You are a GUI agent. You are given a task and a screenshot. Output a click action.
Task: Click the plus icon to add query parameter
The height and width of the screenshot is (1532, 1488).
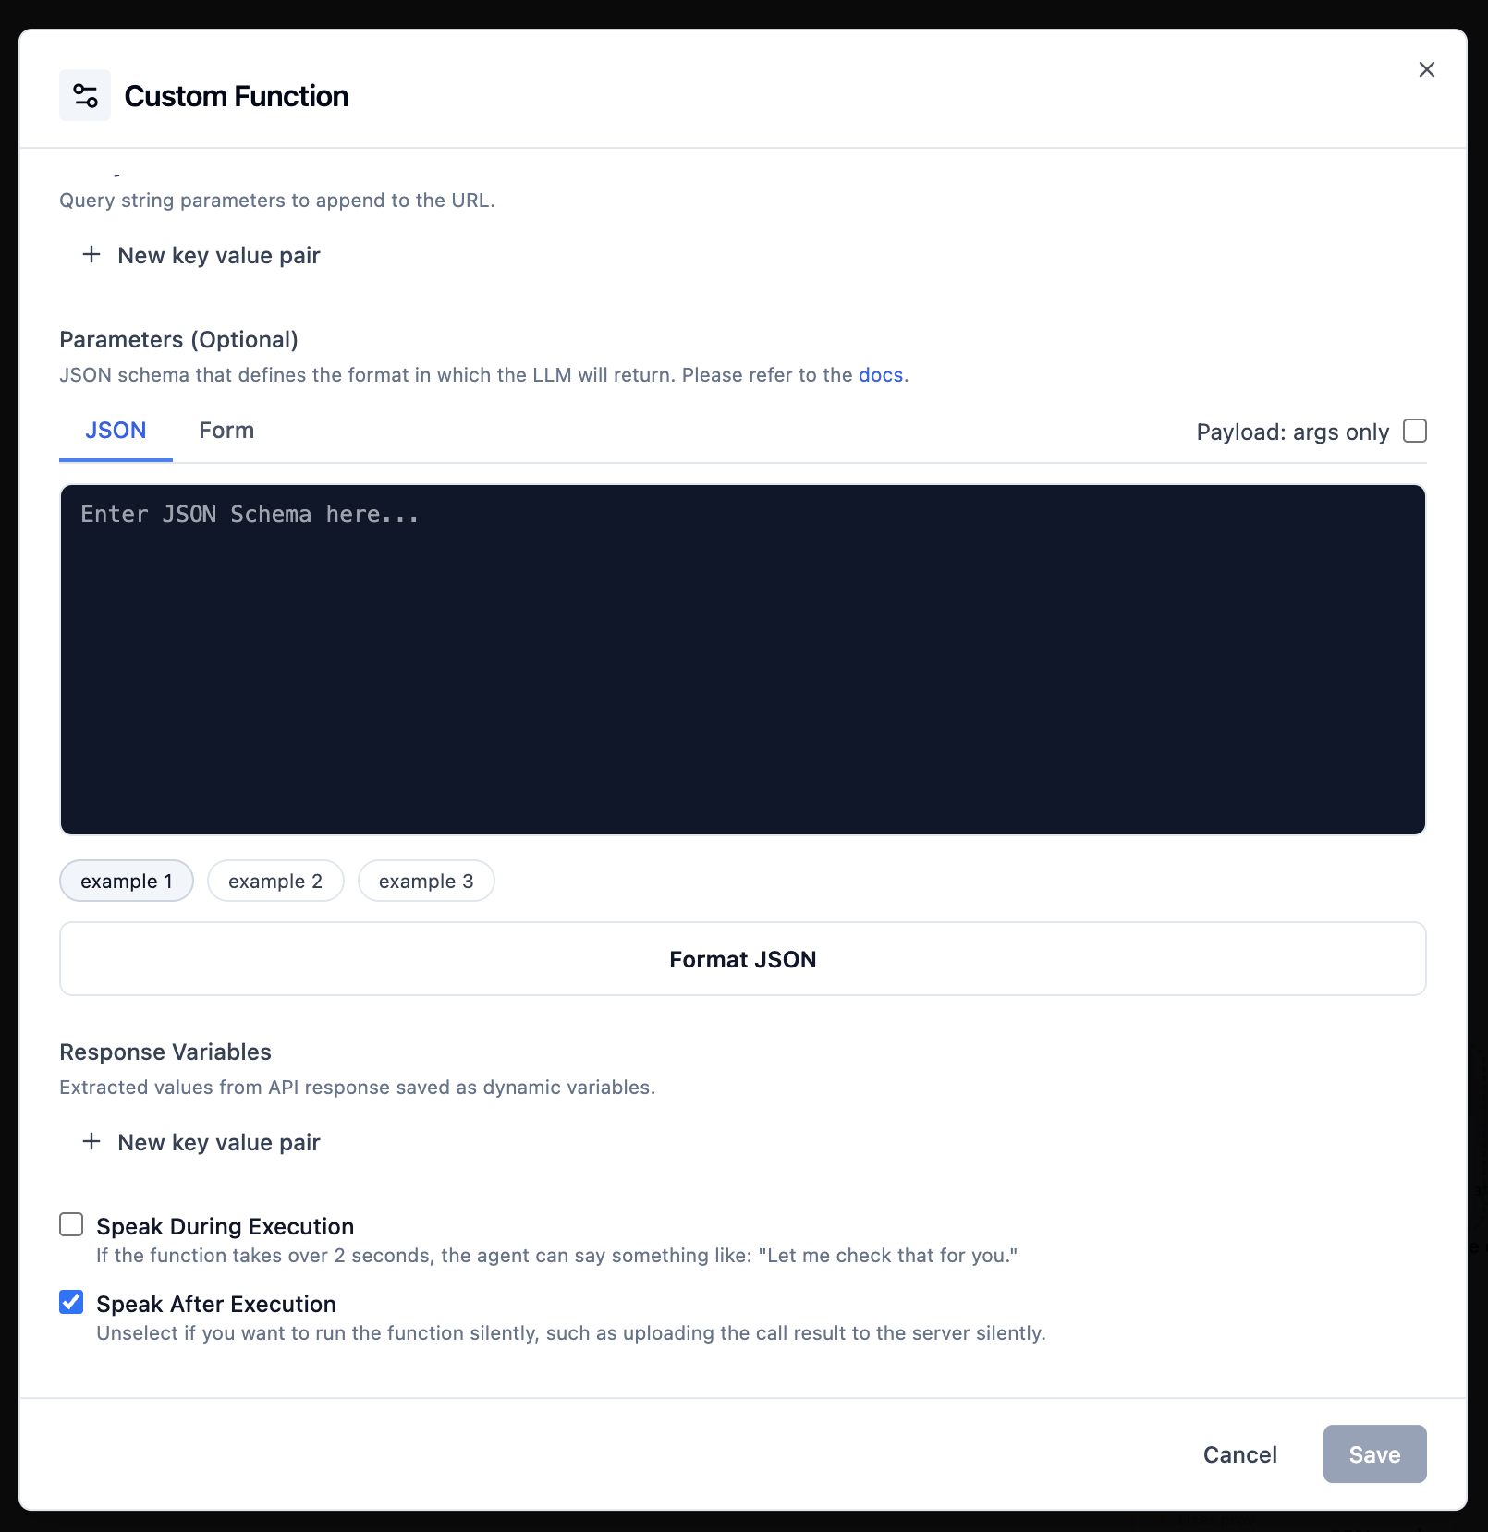click(91, 254)
